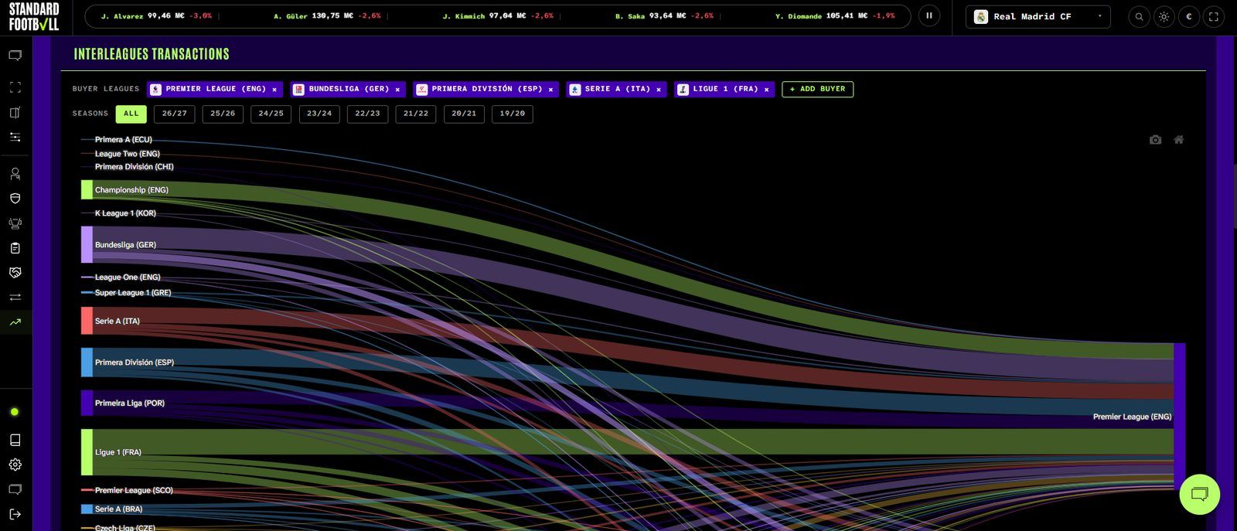Open the fullscreen frame icon in left sidebar

tap(15, 87)
